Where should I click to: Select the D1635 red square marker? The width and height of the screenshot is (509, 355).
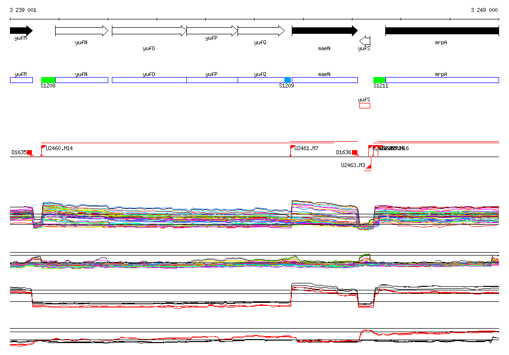(x=29, y=152)
